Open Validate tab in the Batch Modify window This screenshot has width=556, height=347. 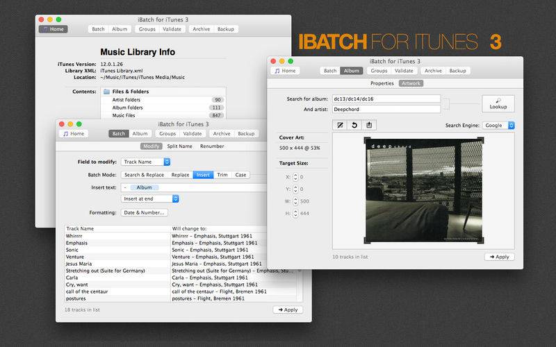[193, 133]
